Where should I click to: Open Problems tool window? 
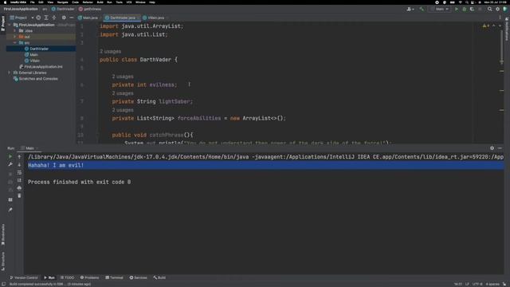tap(89, 277)
